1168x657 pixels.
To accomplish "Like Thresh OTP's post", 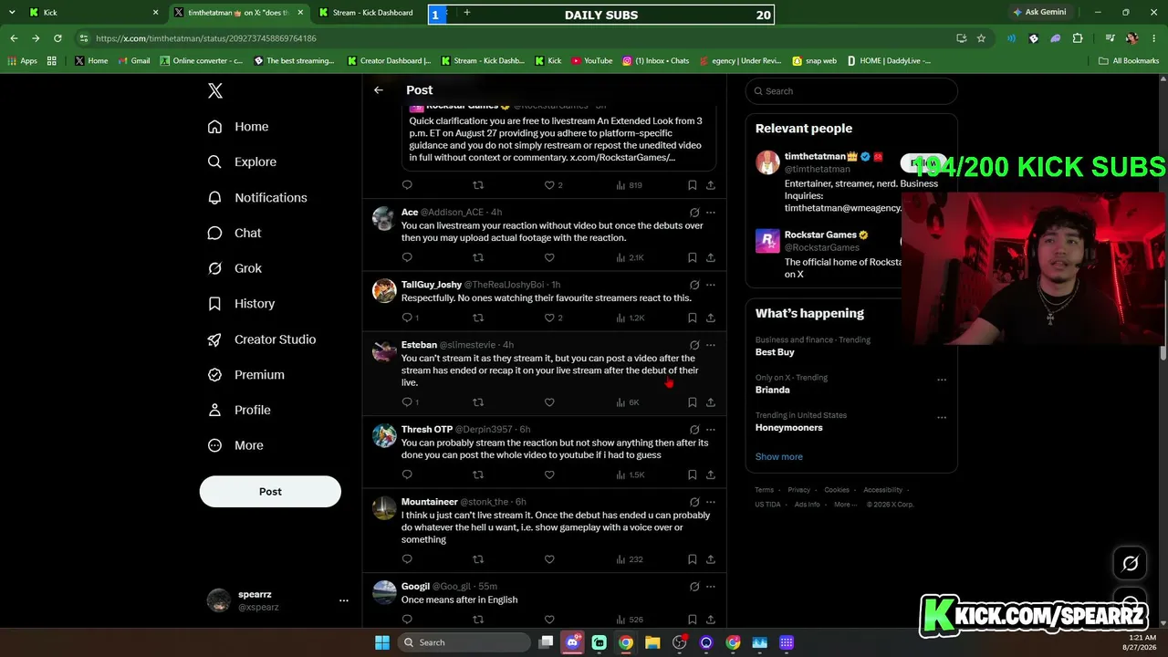I will [x=549, y=474].
